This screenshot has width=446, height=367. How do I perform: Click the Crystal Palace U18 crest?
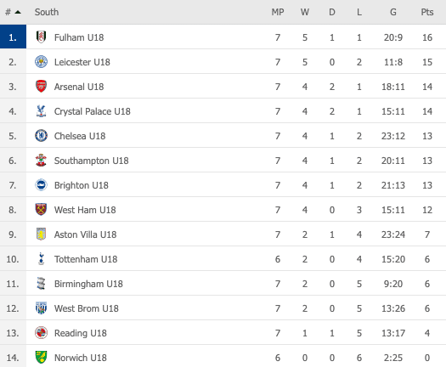click(x=41, y=111)
